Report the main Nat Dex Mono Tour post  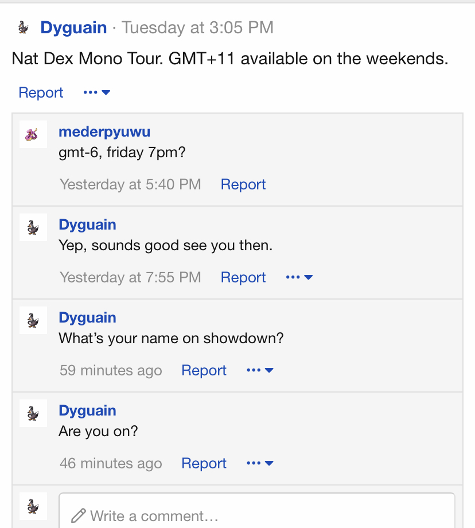pos(41,92)
